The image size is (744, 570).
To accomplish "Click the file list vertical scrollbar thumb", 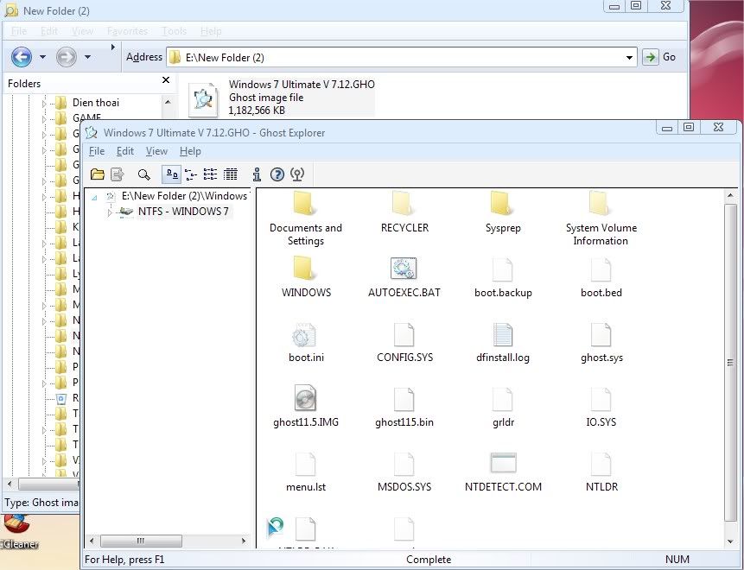I will 730,363.
